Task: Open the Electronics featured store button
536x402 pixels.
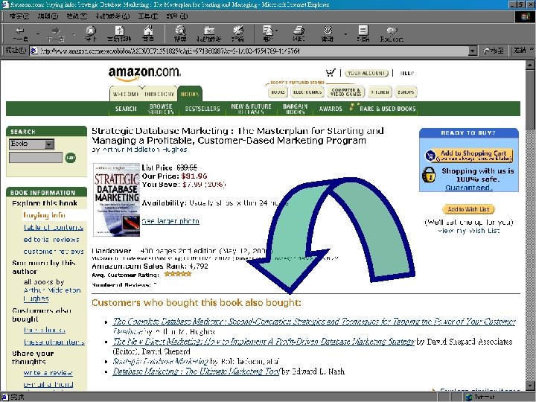Action: (307, 92)
